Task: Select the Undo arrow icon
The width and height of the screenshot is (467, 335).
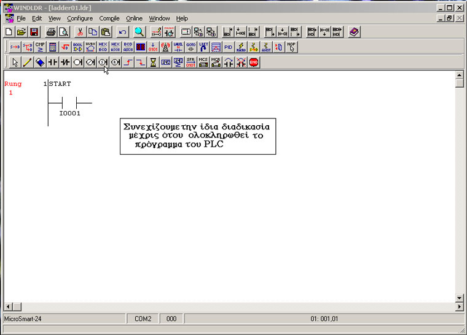Action: point(122,32)
